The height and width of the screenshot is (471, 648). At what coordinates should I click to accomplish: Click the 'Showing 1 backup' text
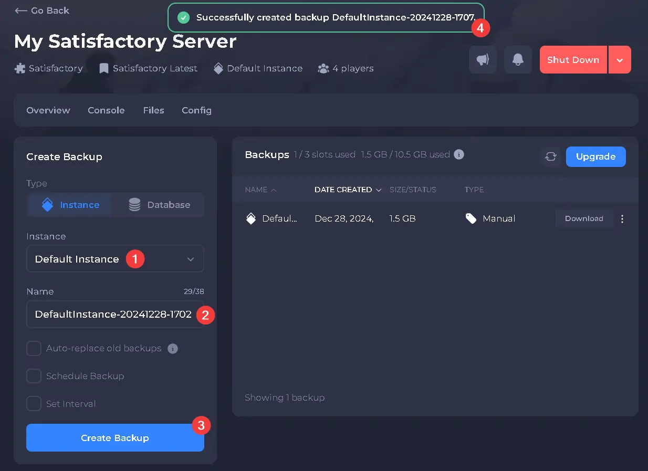[285, 397]
